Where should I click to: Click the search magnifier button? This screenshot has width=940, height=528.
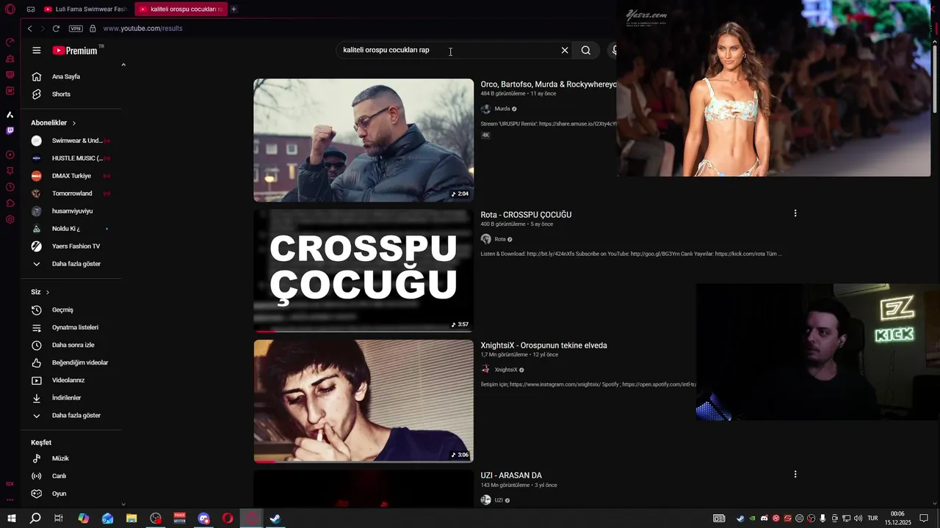pyautogui.click(x=586, y=51)
